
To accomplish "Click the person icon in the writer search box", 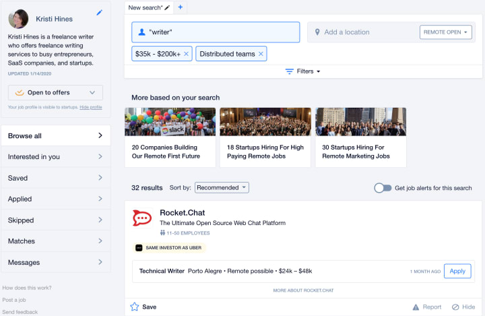I will (141, 32).
